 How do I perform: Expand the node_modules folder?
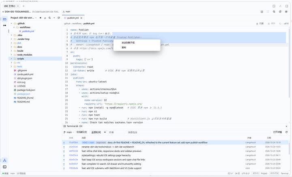[11, 55]
